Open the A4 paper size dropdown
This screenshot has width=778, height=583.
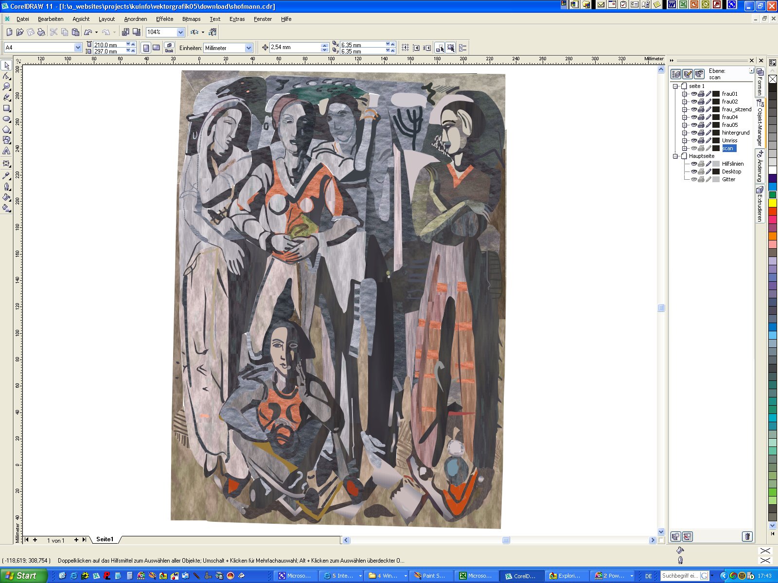click(78, 48)
